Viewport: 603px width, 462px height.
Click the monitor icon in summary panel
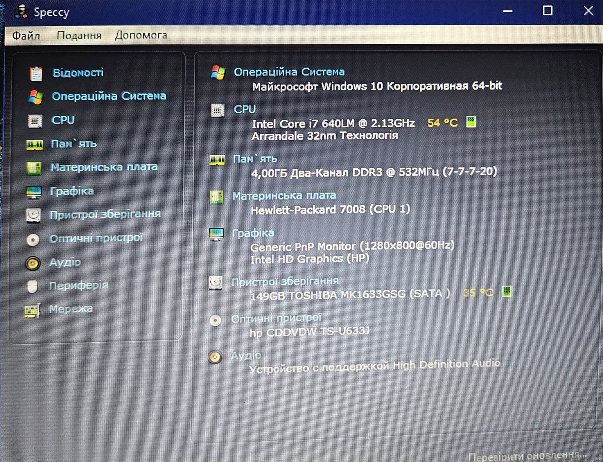click(216, 234)
